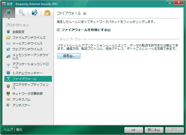Viewport: 186px width, 135px height.
Task: Click the ファイルアンチウイルス folder icon
Action: pos(8,38)
